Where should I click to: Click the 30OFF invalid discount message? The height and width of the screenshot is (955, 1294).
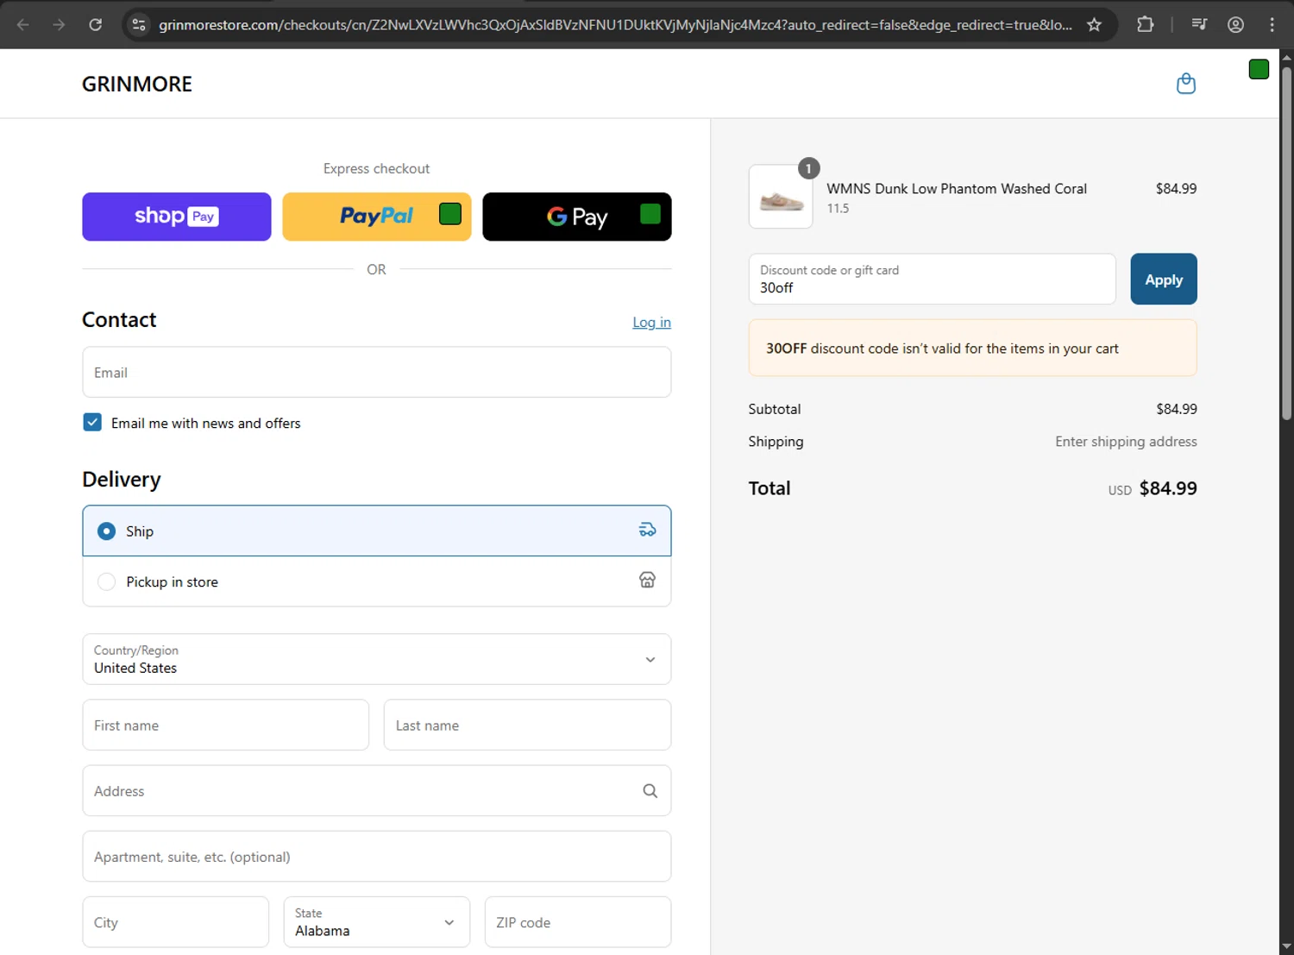click(x=972, y=348)
